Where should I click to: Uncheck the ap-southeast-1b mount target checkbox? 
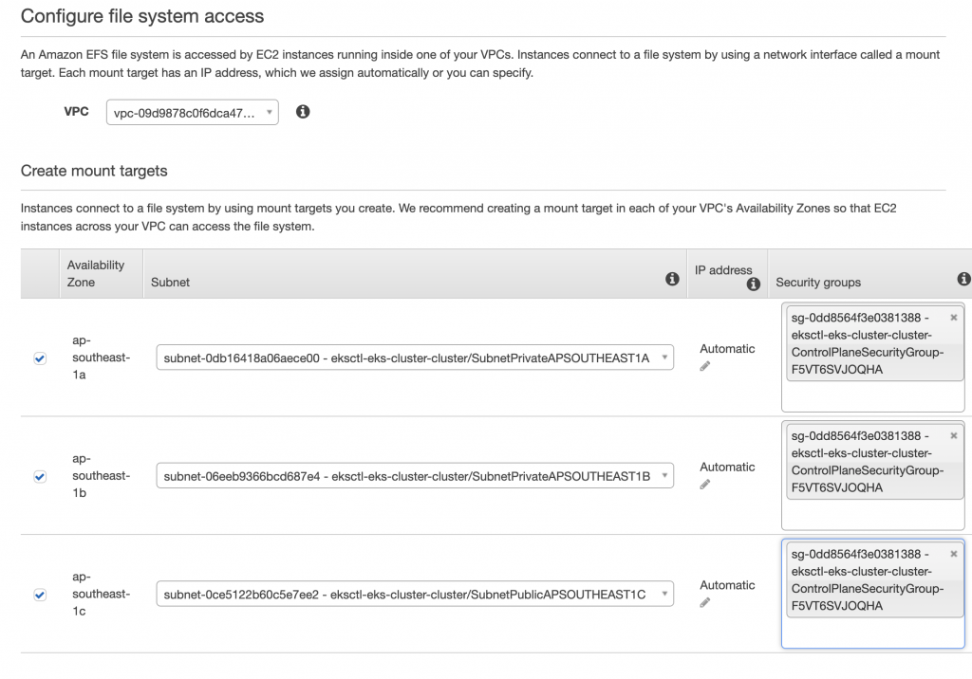click(x=40, y=477)
